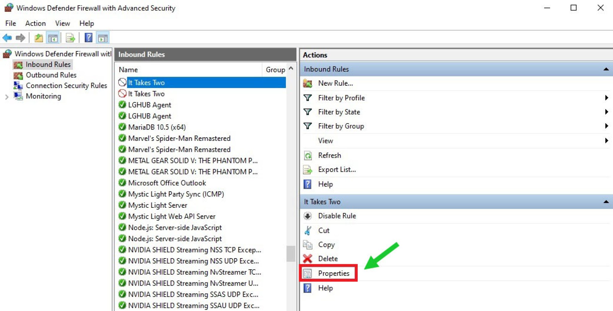
Task: Open the Filter by Profile submenu
Action: point(341,98)
